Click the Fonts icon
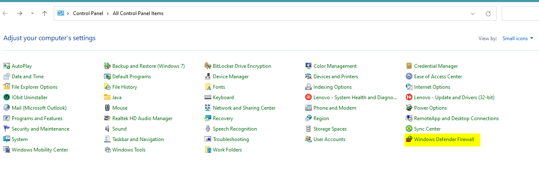 coord(208,87)
